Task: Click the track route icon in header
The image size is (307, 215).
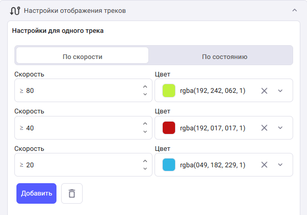Action: click(x=15, y=11)
